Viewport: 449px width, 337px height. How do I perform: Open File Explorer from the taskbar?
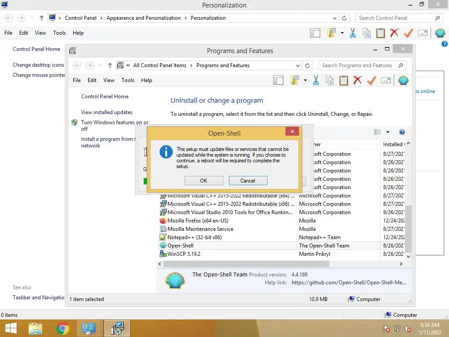click(x=36, y=328)
